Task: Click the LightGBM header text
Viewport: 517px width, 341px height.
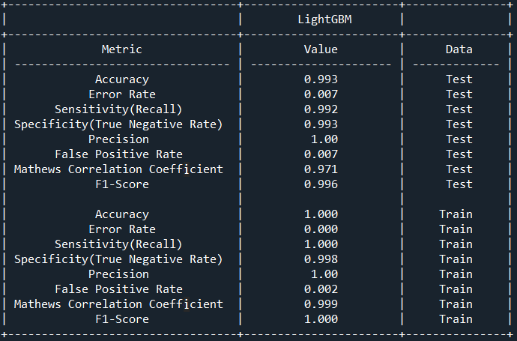Action: click(x=321, y=19)
